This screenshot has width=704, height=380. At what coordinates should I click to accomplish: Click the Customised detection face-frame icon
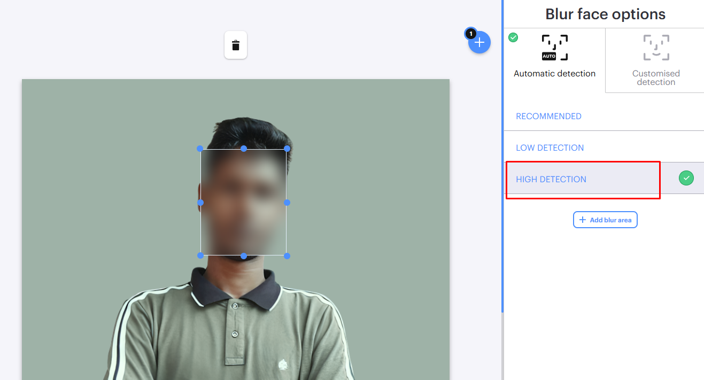[656, 47]
